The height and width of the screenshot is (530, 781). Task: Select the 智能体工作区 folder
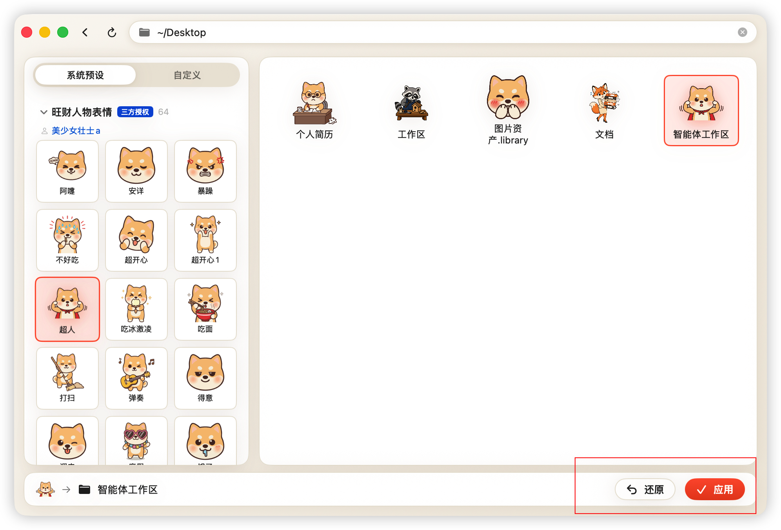pos(701,111)
